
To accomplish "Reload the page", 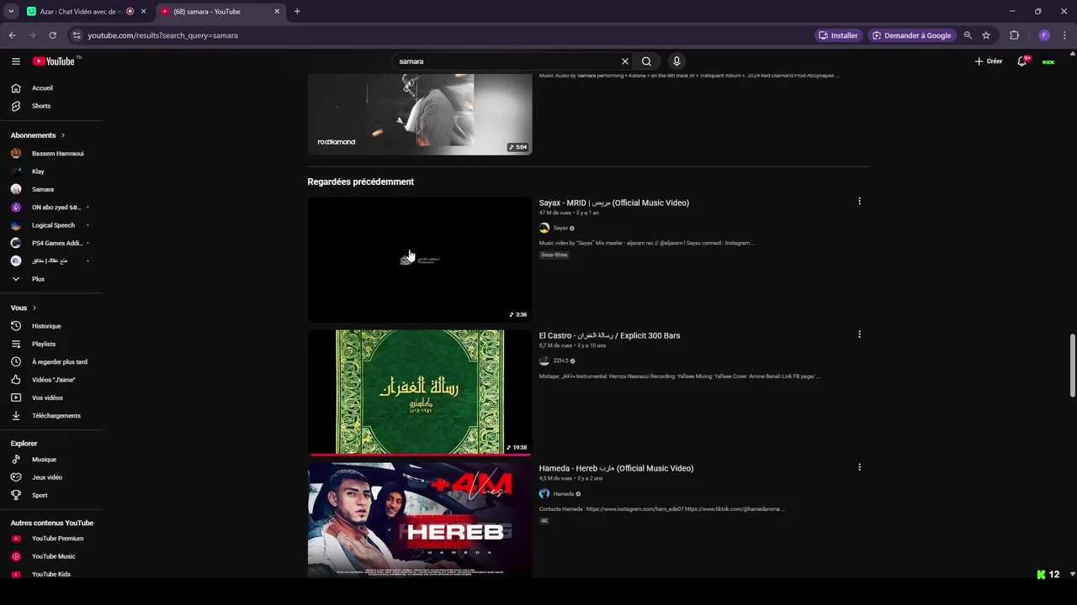I will pyautogui.click(x=52, y=35).
